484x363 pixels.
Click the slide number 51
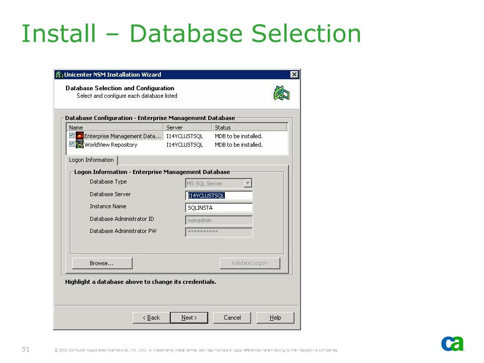(26, 349)
